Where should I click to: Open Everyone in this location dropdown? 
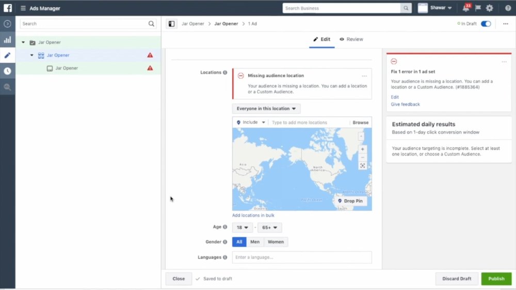[x=266, y=109]
